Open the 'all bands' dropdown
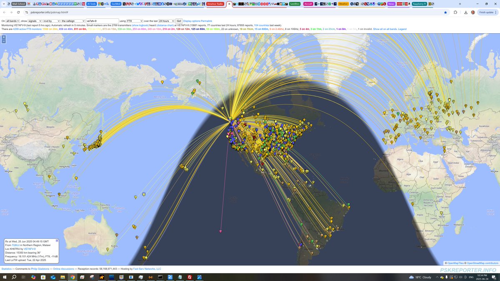The height and width of the screenshot is (281, 500). click(12, 21)
